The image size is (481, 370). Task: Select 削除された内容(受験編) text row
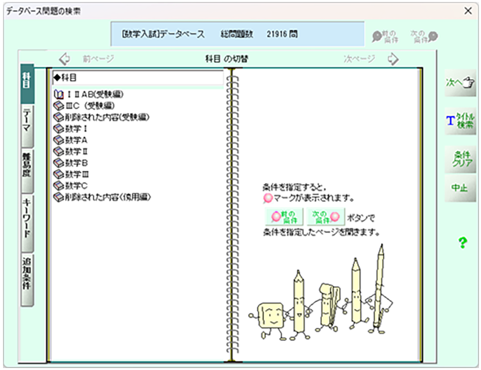click(107, 117)
